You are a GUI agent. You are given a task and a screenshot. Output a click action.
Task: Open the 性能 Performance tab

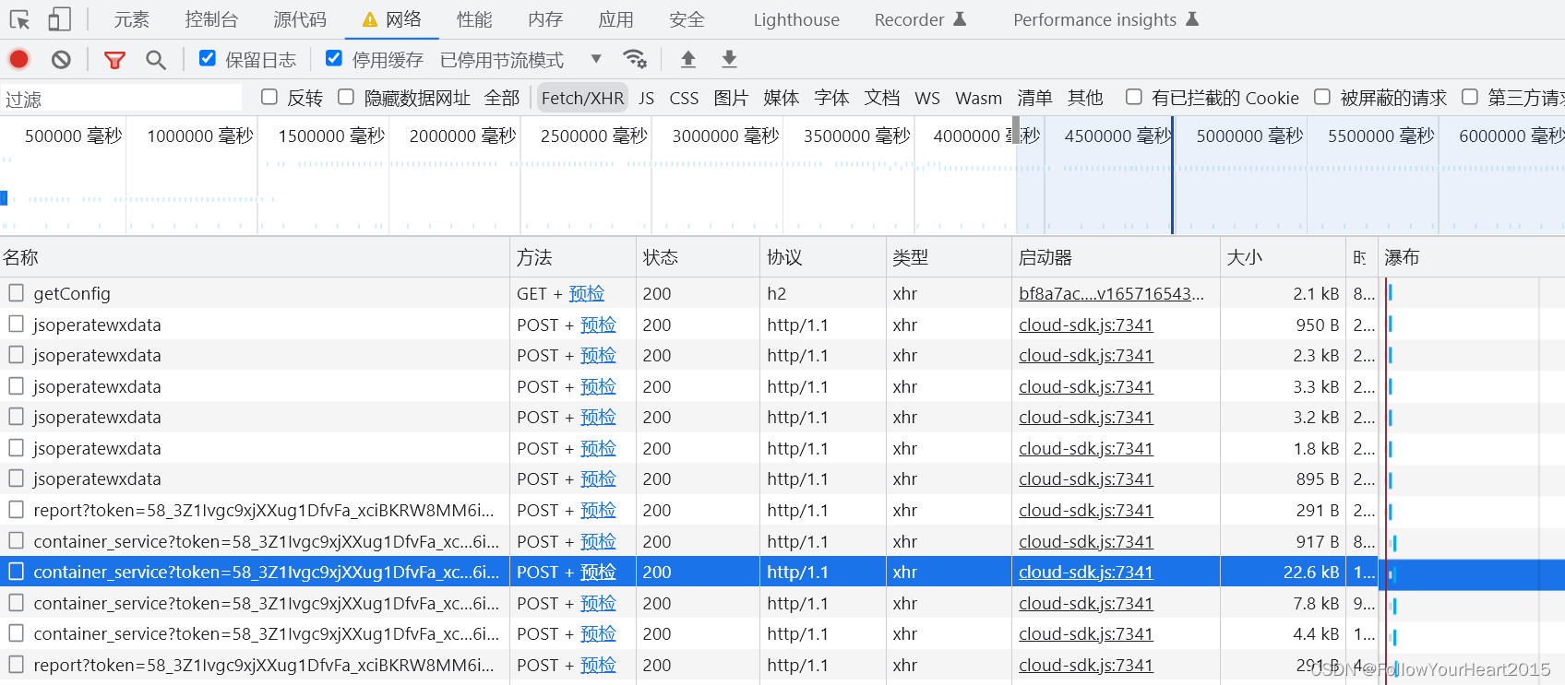(474, 19)
